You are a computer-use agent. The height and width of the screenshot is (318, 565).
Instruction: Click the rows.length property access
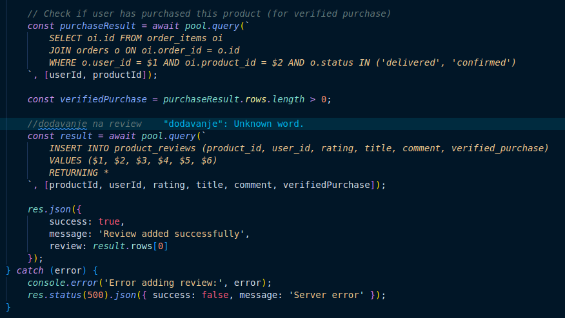click(272, 99)
